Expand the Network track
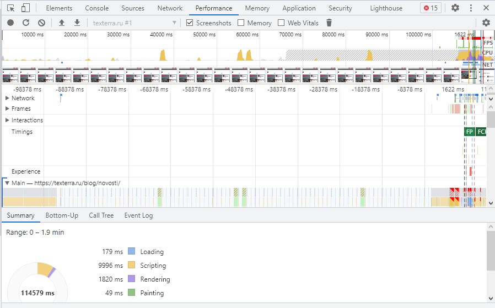 tap(7, 98)
